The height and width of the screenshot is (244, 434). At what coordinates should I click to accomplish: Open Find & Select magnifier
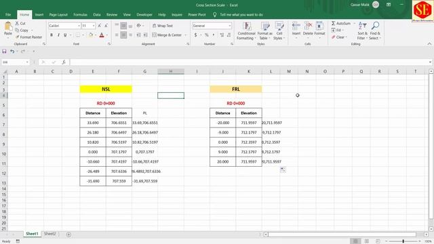375,30
